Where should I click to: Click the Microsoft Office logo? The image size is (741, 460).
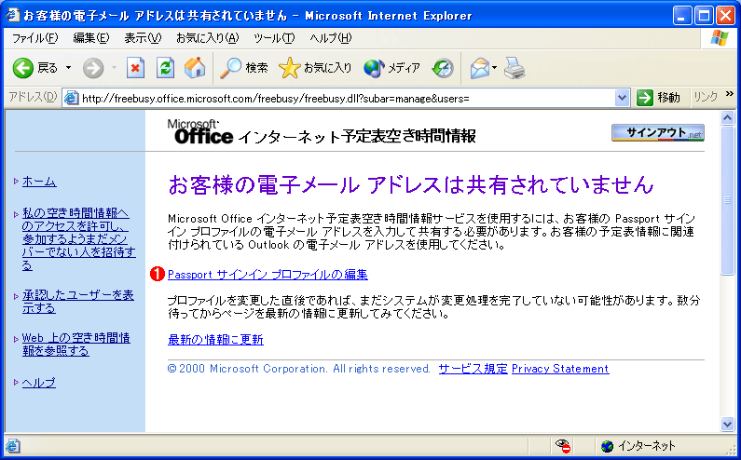tap(200, 131)
